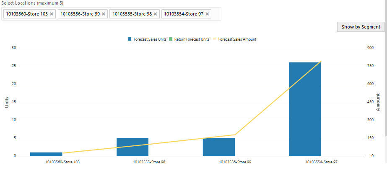Select the 10103560-Store 103 chip label
The image size is (387, 176).
(x=27, y=14)
